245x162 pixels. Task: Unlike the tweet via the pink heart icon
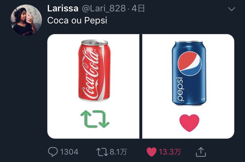tap(151, 152)
